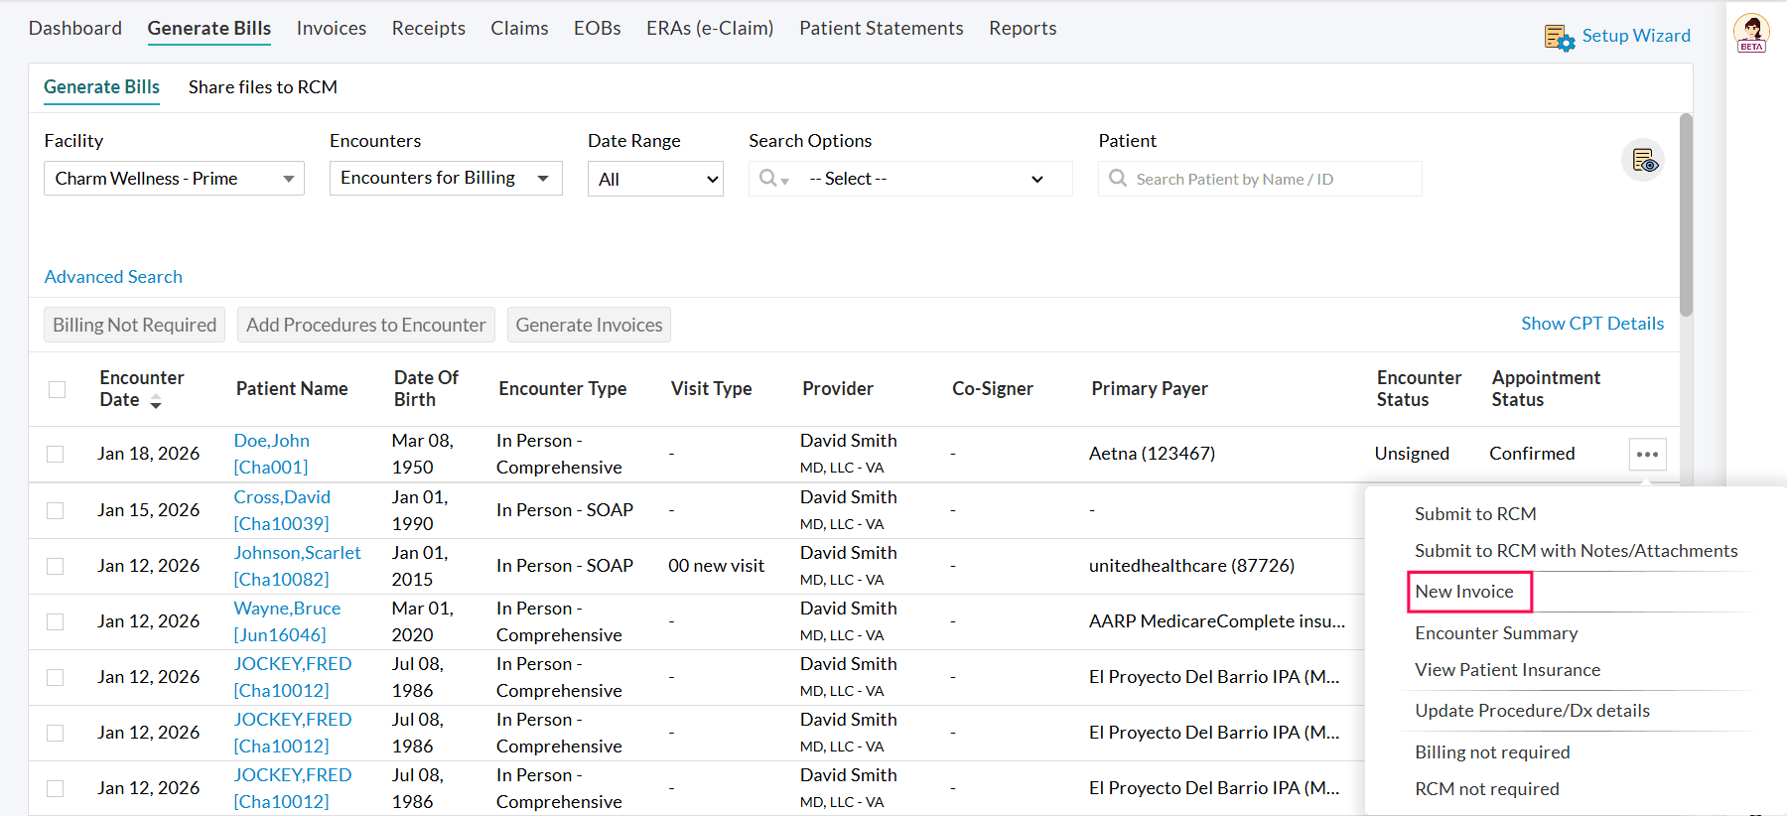The height and width of the screenshot is (816, 1787).
Task: Switch to the Share files to RCM tab
Action: pos(263,87)
